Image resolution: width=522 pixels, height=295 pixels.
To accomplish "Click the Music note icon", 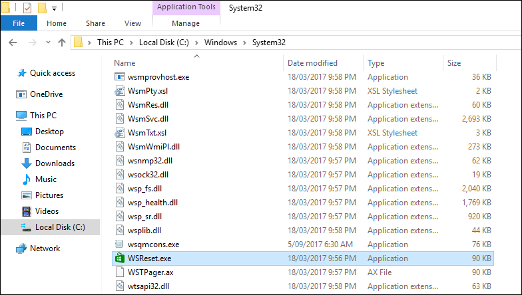I will 27,179.
